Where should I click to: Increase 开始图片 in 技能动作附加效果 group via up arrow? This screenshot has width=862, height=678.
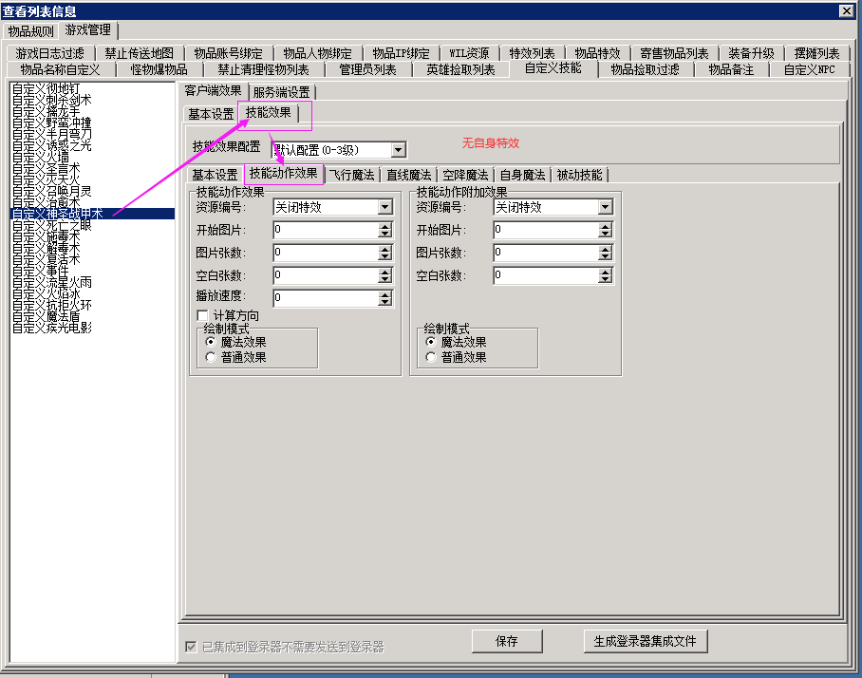pos(605,226)
